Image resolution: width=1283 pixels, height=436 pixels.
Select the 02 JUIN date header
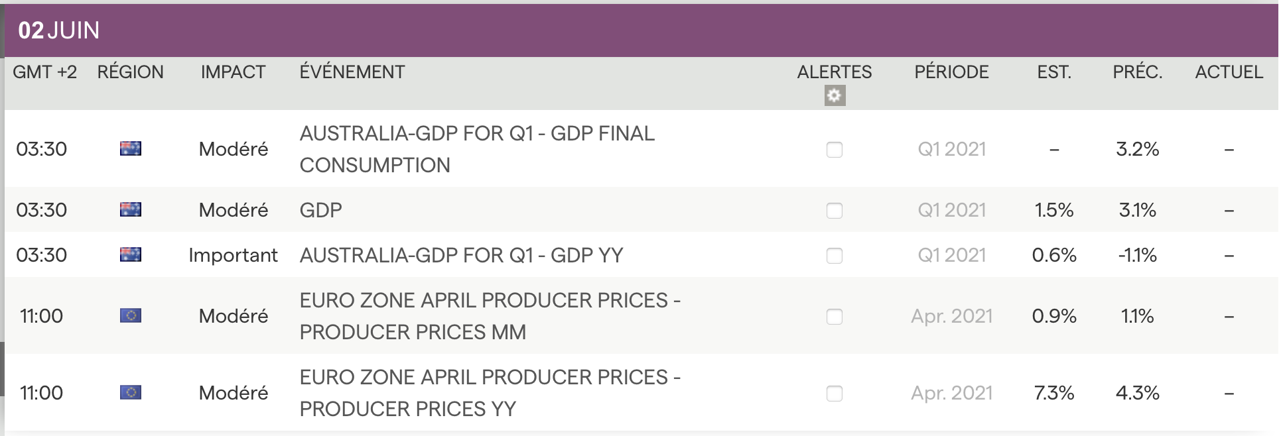tap(58, 30)
